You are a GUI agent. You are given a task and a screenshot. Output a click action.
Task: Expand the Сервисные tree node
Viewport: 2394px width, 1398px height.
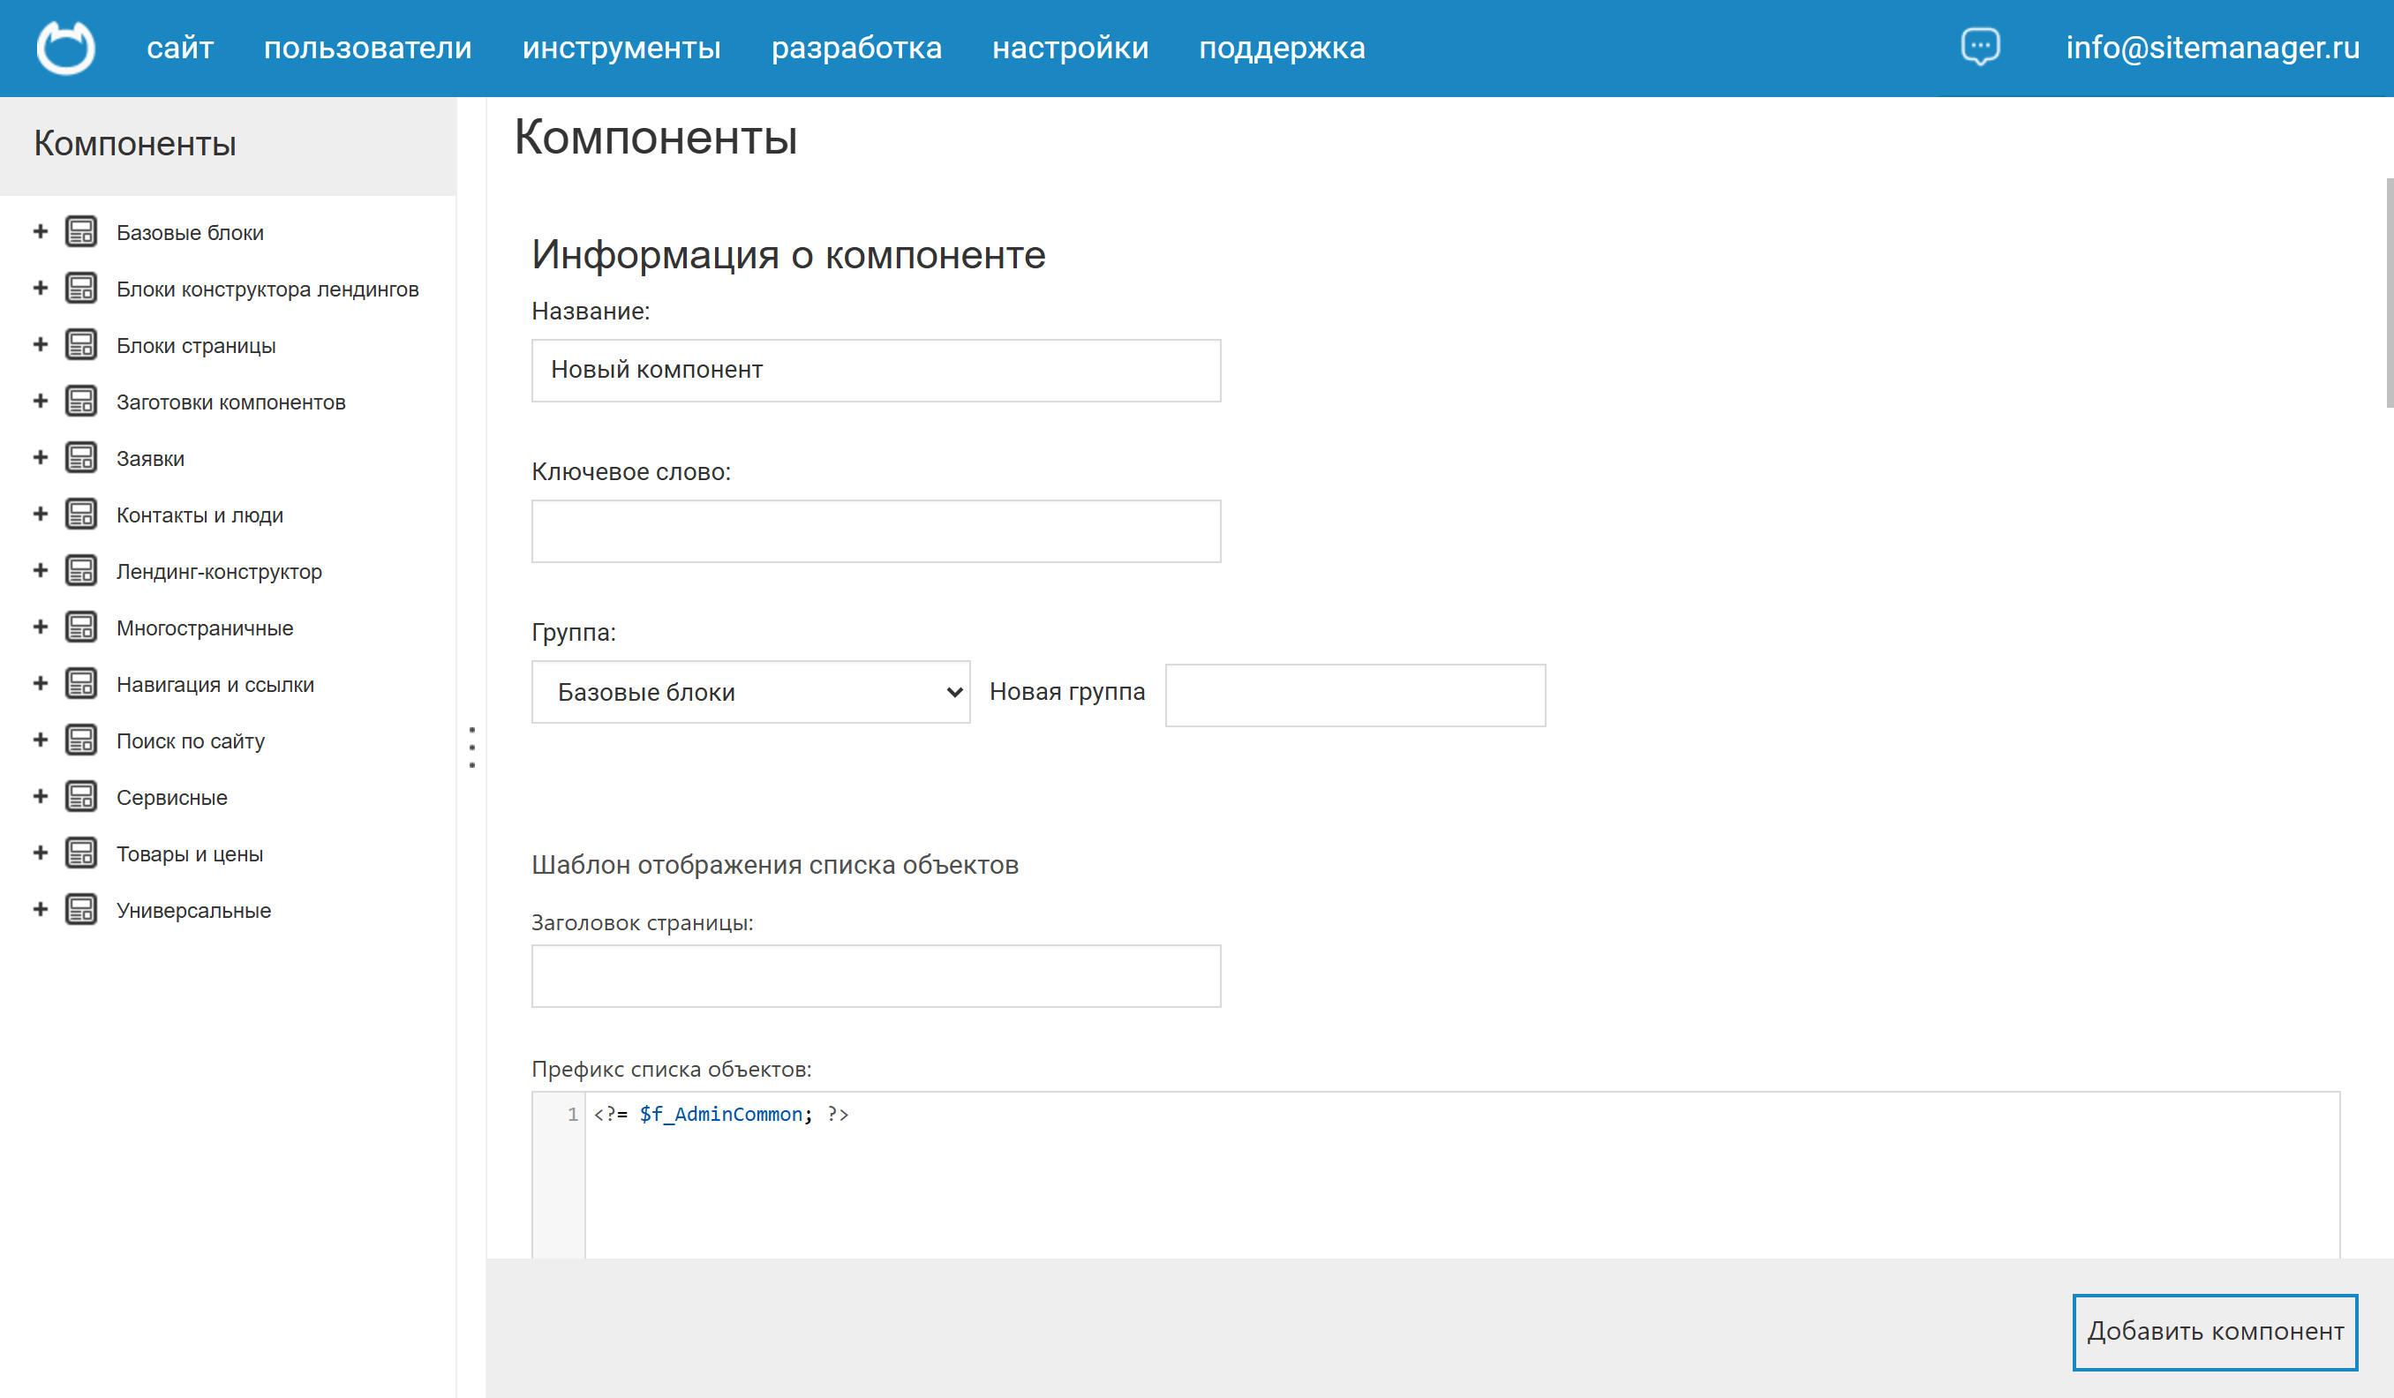pos(40,797)
